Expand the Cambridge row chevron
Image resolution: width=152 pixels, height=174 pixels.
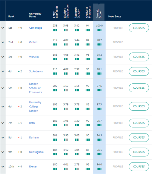pos(3,28)
